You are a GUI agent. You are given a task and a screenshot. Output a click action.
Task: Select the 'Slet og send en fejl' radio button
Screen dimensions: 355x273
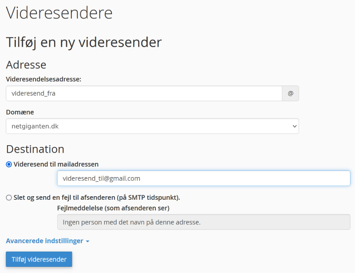click(9, 198)
